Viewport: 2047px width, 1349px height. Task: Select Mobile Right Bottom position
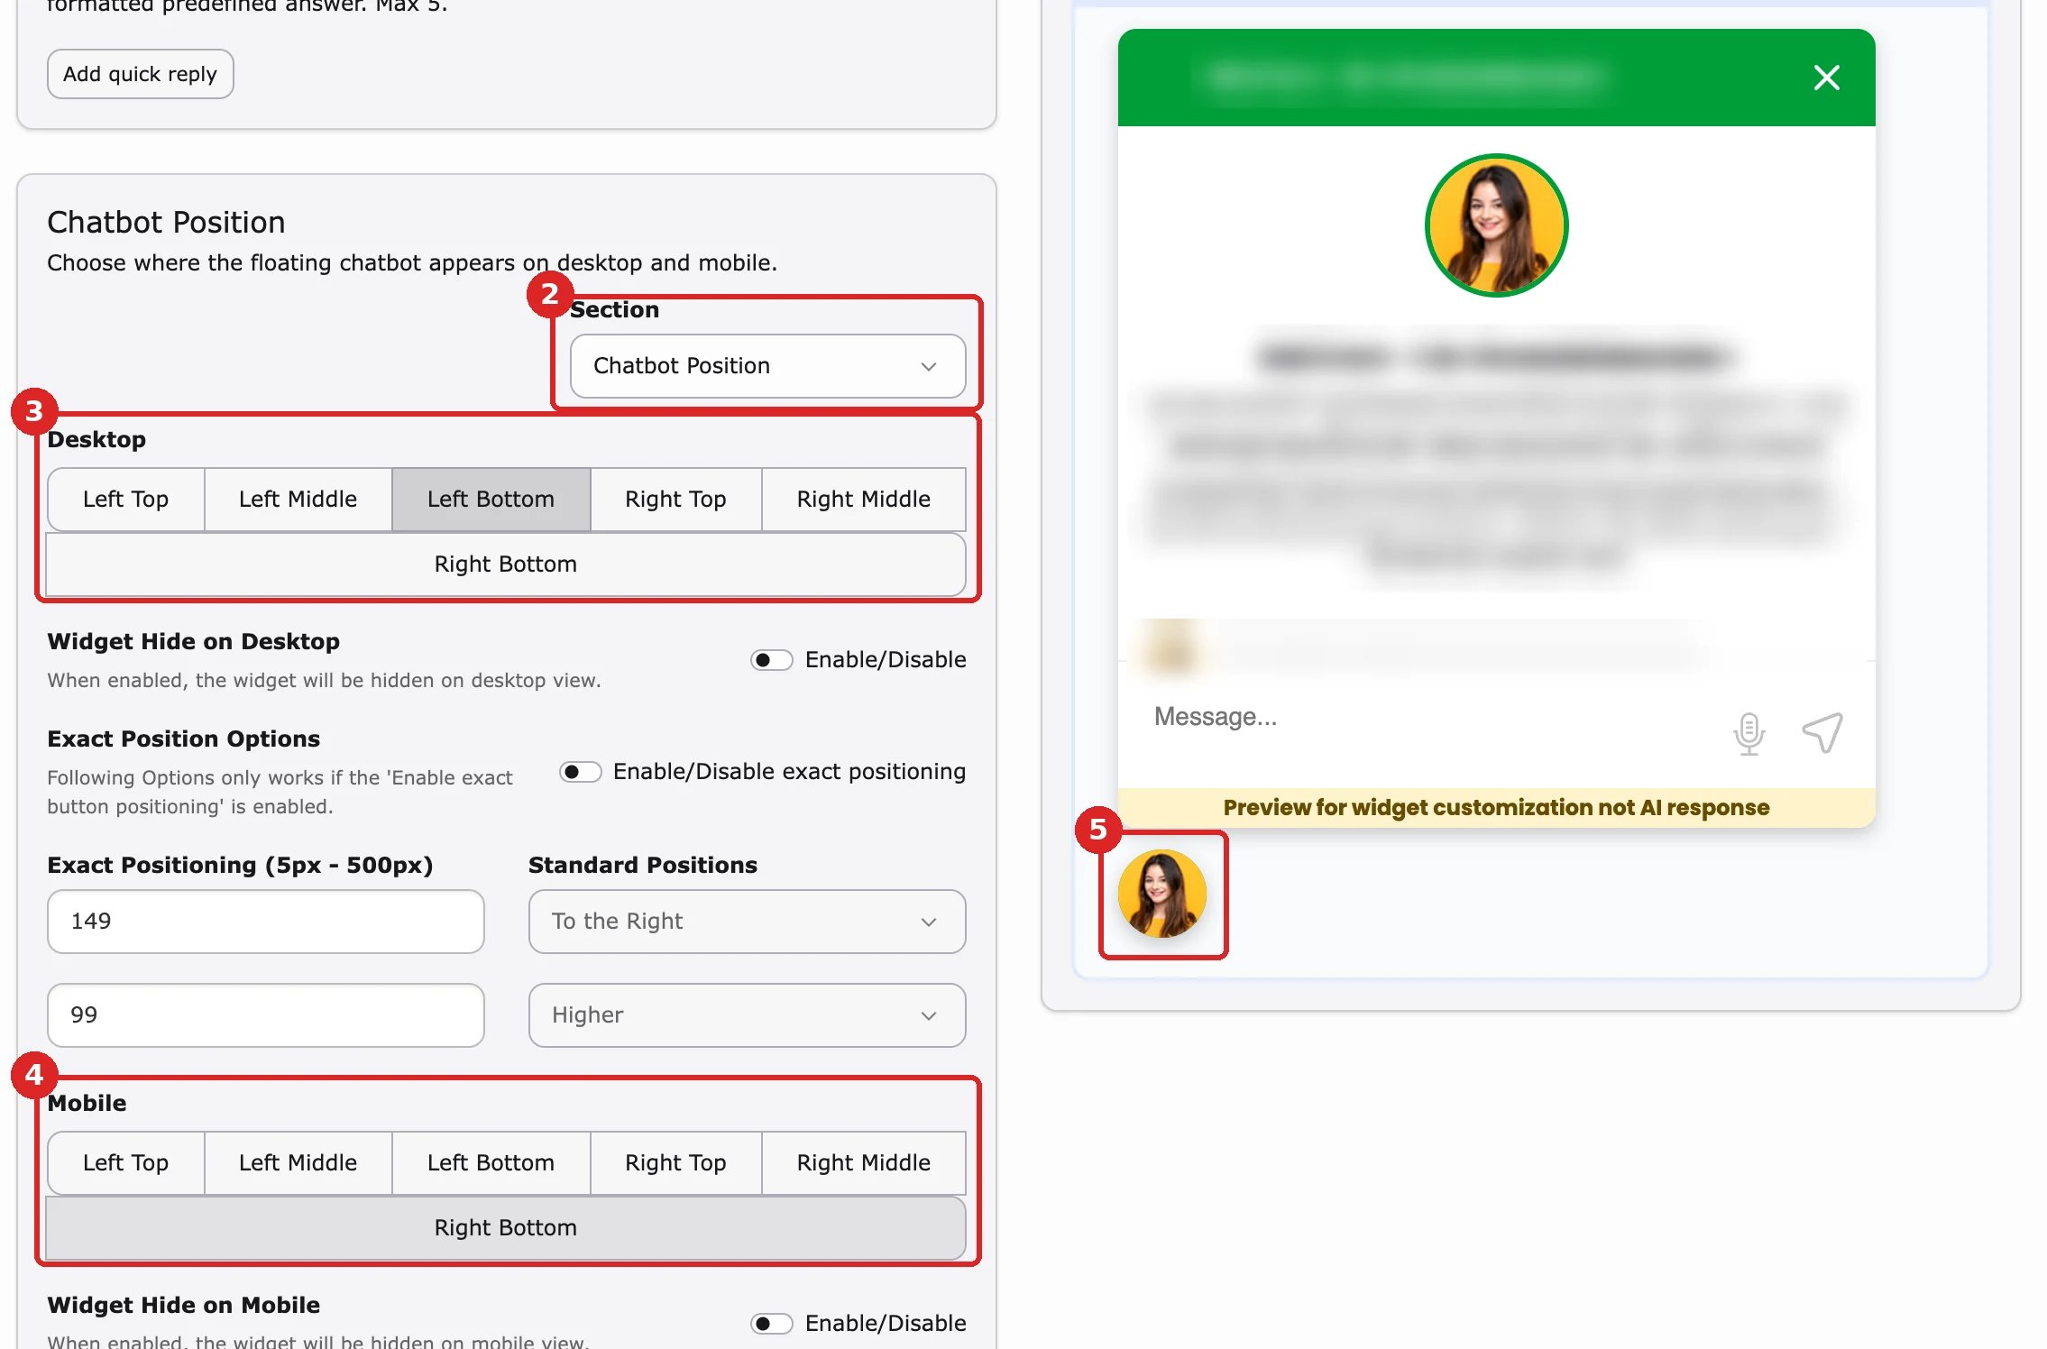point(505,1228)
